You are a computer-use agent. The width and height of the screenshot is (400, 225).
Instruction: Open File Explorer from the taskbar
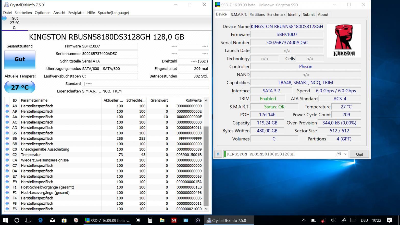[x=162, y=220]
